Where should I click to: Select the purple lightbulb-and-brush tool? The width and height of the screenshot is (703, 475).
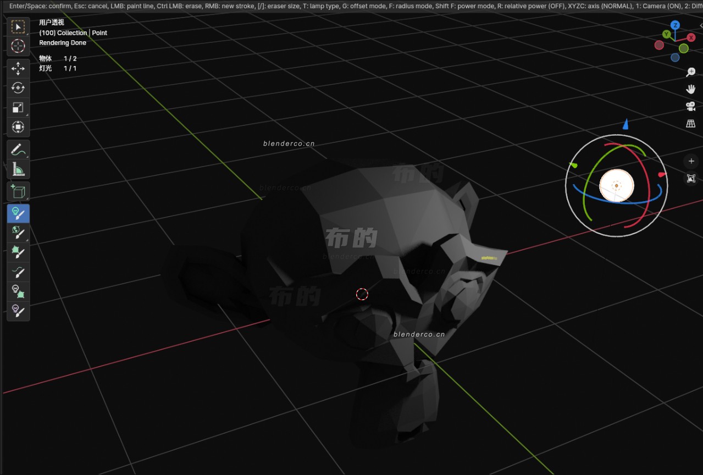click(x=18, y=311)
